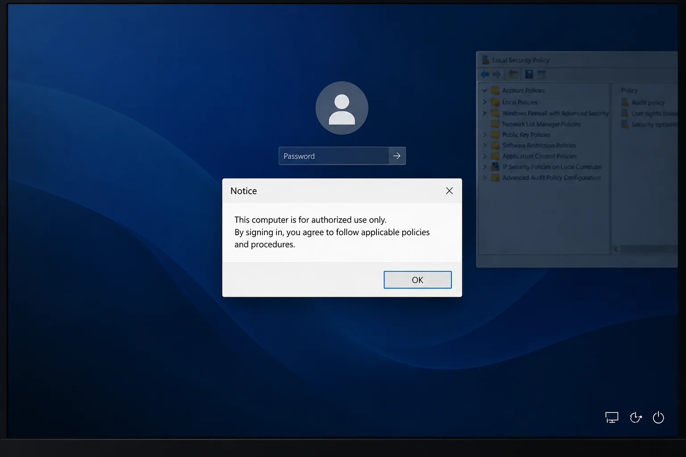The image size is (686, 457).
Task: Select the Application Control Policies label
Action: click(x=539, y=156)
